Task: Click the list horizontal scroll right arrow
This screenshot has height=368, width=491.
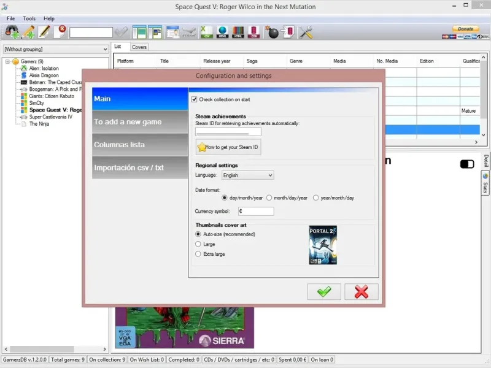Action: [476, 142]
